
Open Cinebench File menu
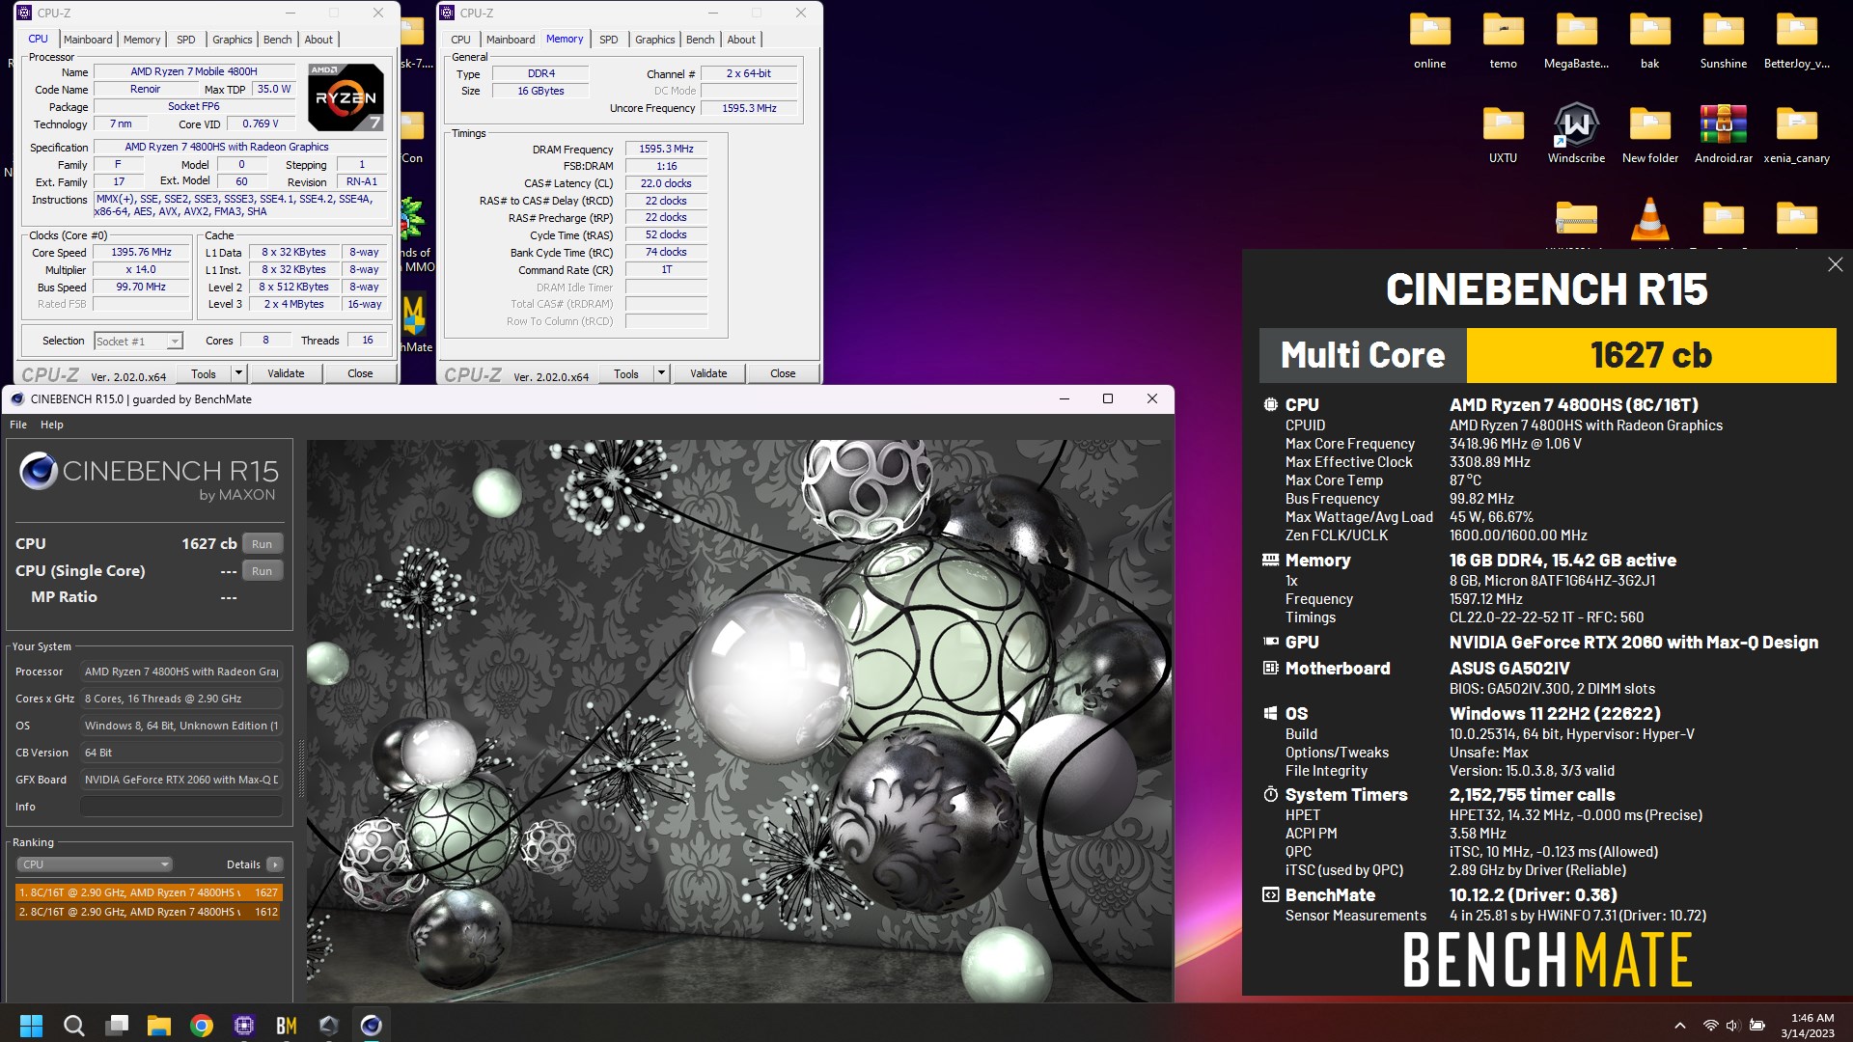tap(18, 425)
